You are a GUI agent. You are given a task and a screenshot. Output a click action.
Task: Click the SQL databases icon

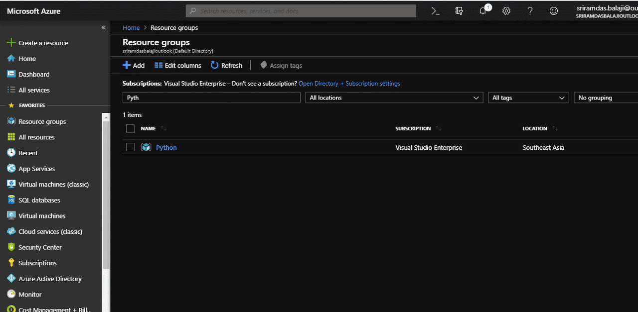(11, 200)
